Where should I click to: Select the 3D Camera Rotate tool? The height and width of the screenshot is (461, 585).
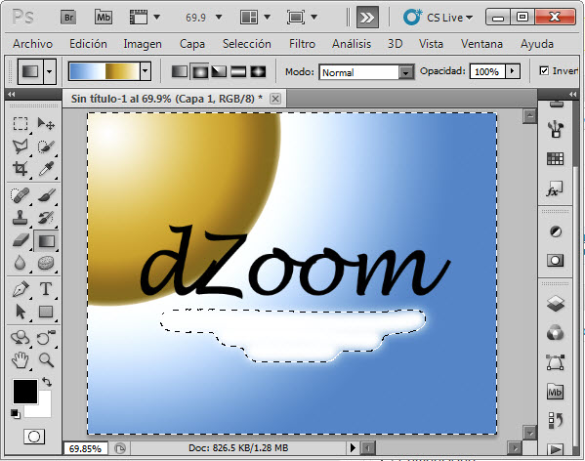click(46, 338)
